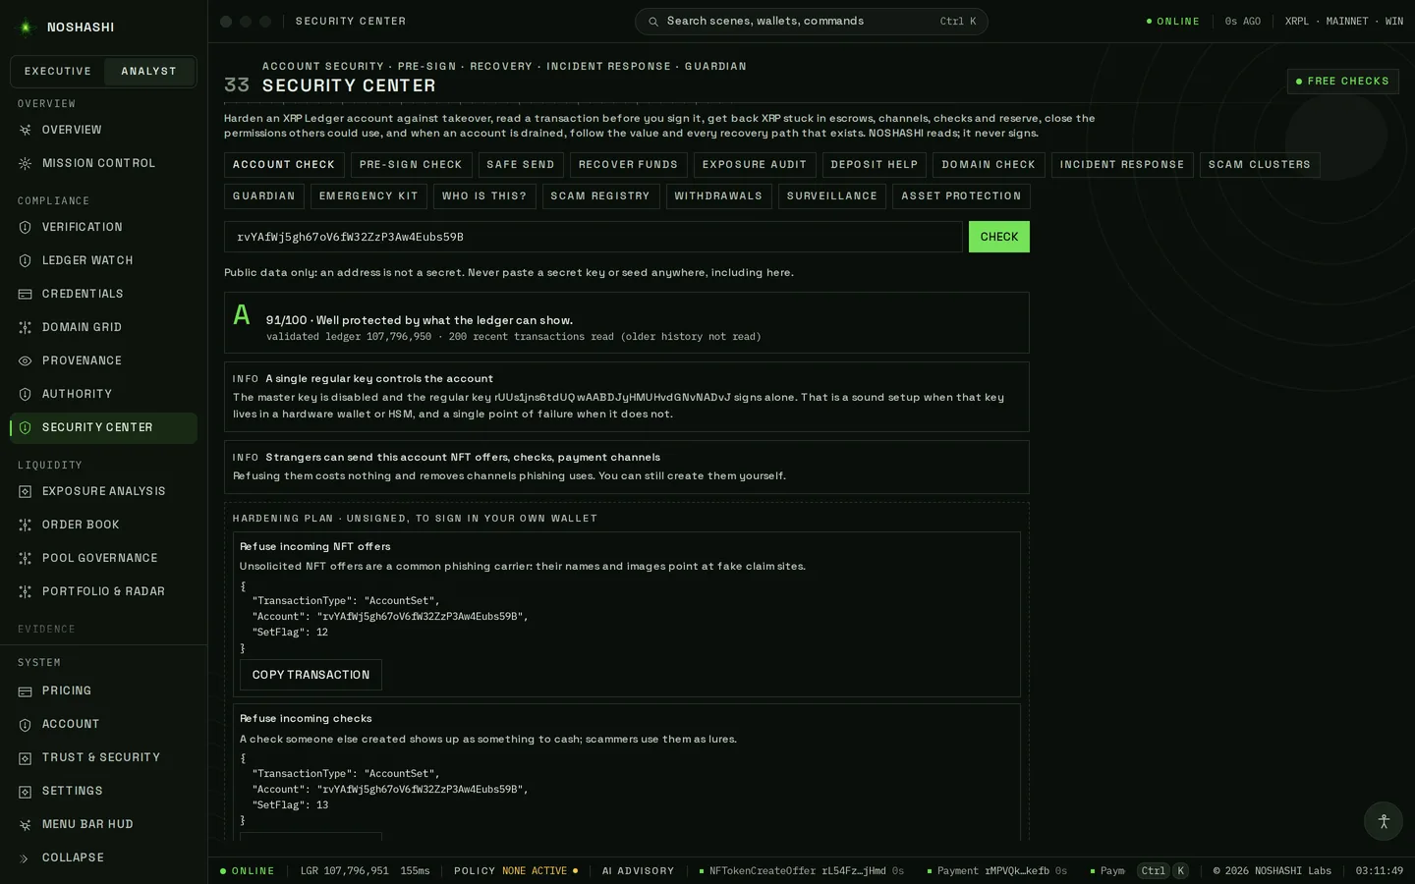Viewport: 1415px width, 884px height.
Task: Open the accessibility floating button
Action: pyautogui.click(x=1384, y=821)
